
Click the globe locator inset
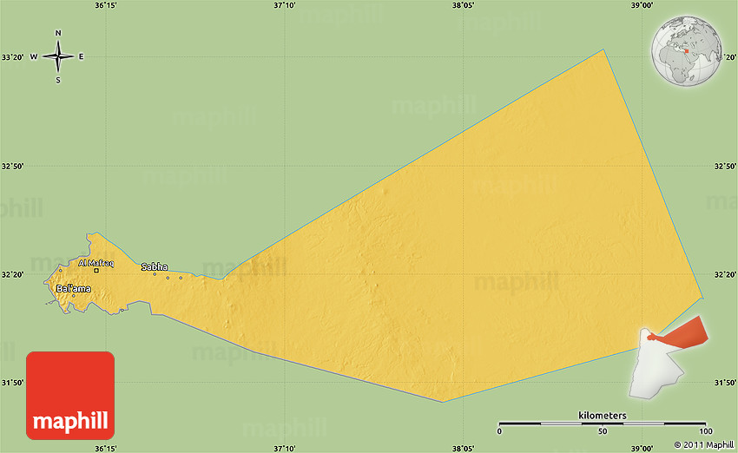coord(687,51)
